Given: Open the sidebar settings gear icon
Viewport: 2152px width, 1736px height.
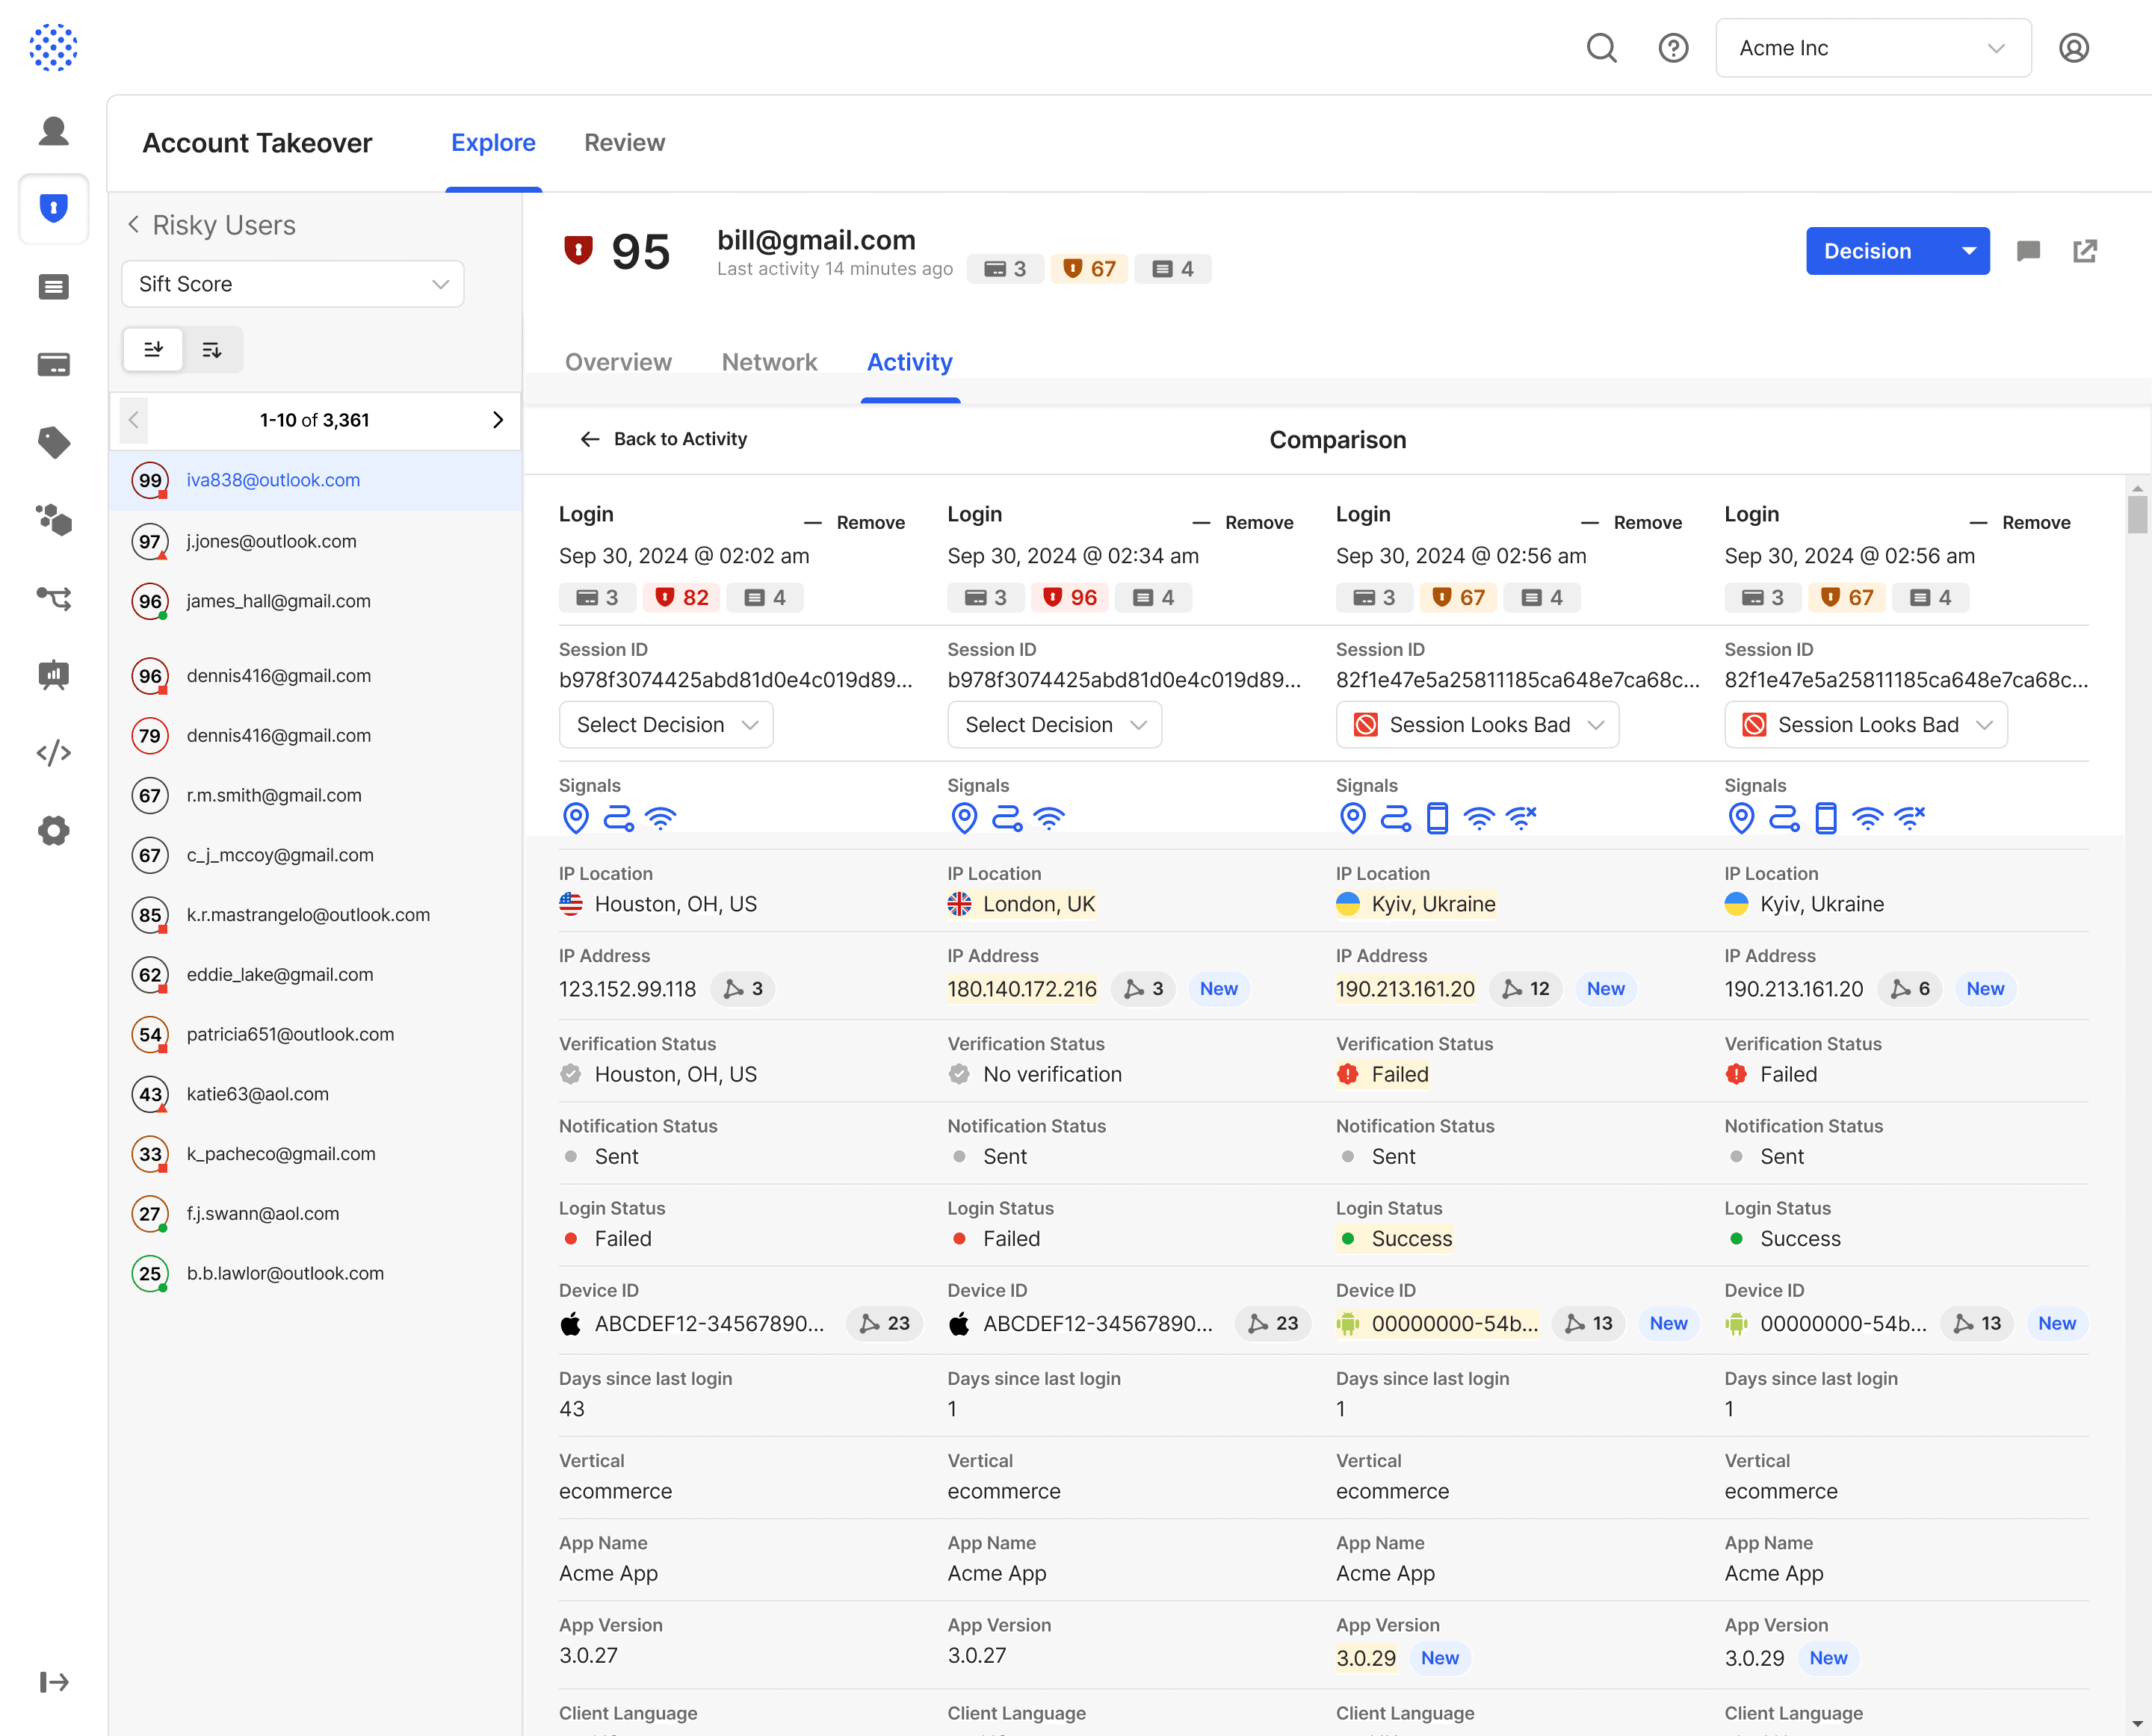Looking at the screenshot, I should coord(54,830).
